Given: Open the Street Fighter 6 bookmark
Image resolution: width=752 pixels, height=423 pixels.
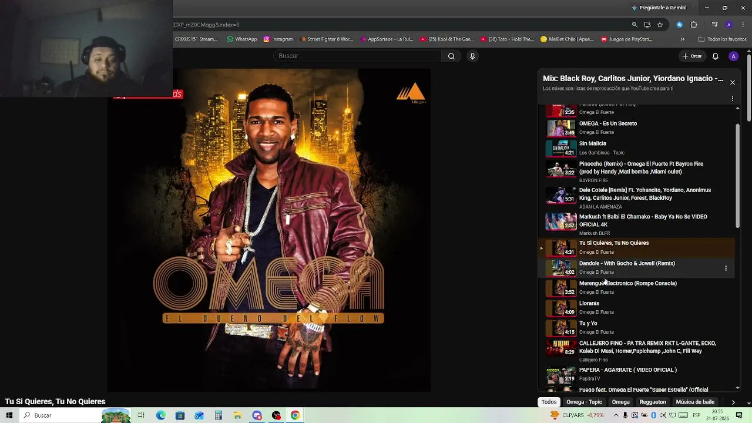Looking at the screenshot, I should tap(326, 39).
